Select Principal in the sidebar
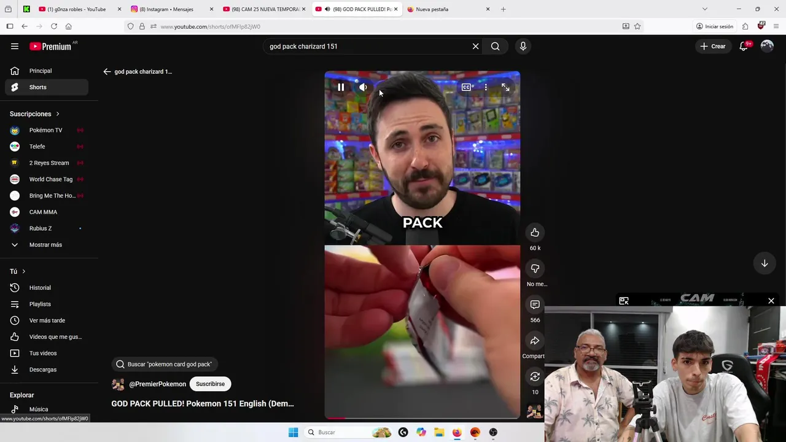786x442 pixels. 47,71
